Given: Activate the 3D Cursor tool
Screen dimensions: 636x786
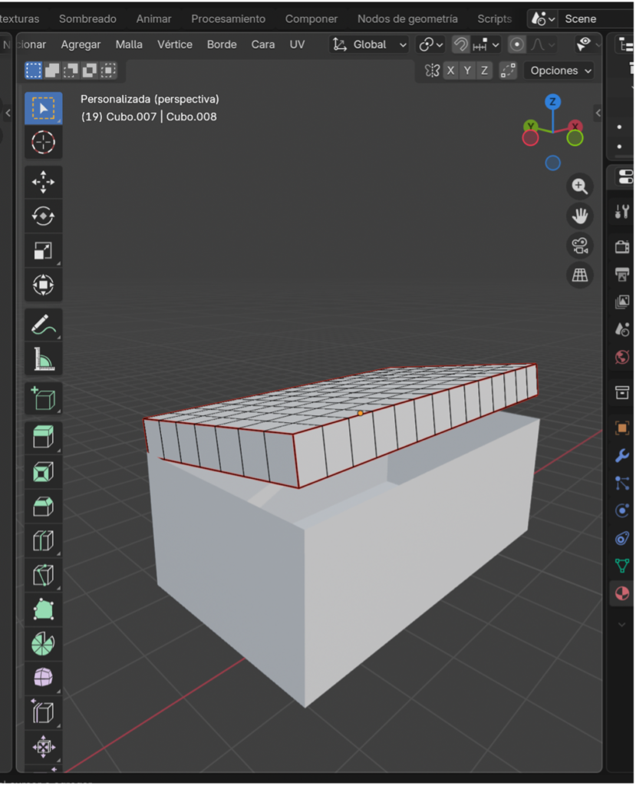Looking at the screenshot, I should [43, 143].
